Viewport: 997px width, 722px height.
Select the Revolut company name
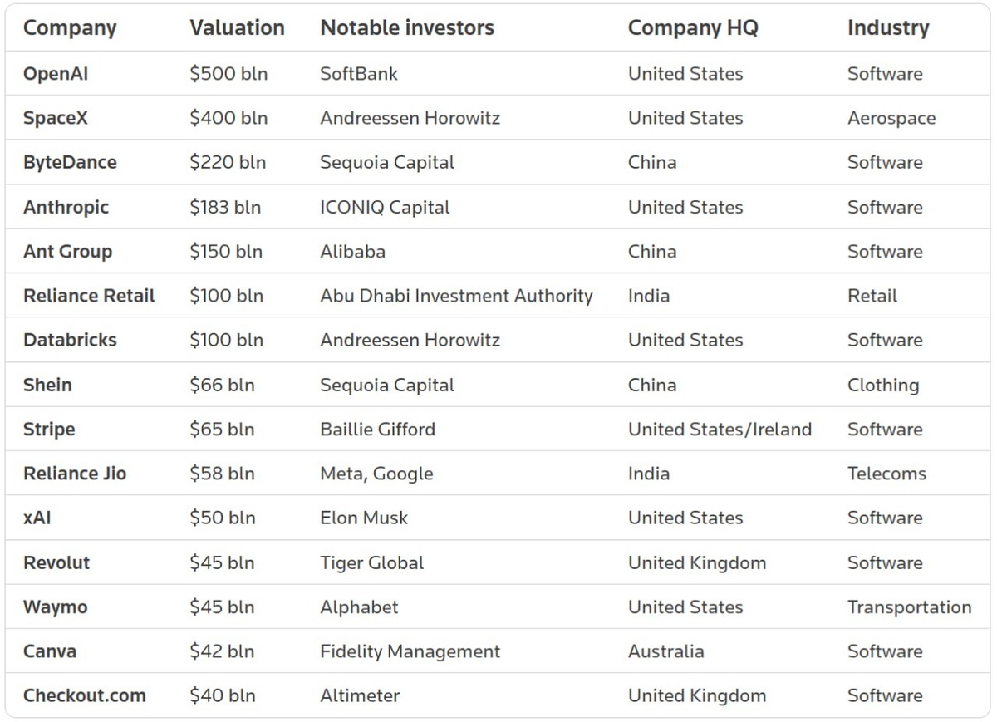coord(56,562)
